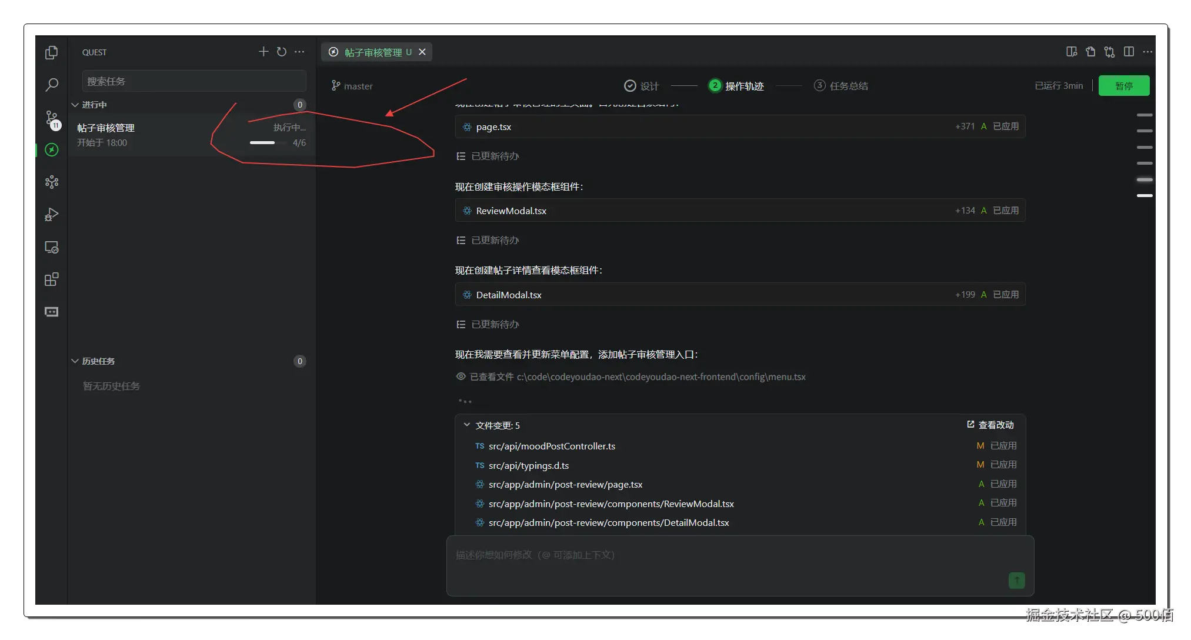Click the refresh icon in QUEST header
This screenshot has width=1191, height=640.
coord(282,52)
